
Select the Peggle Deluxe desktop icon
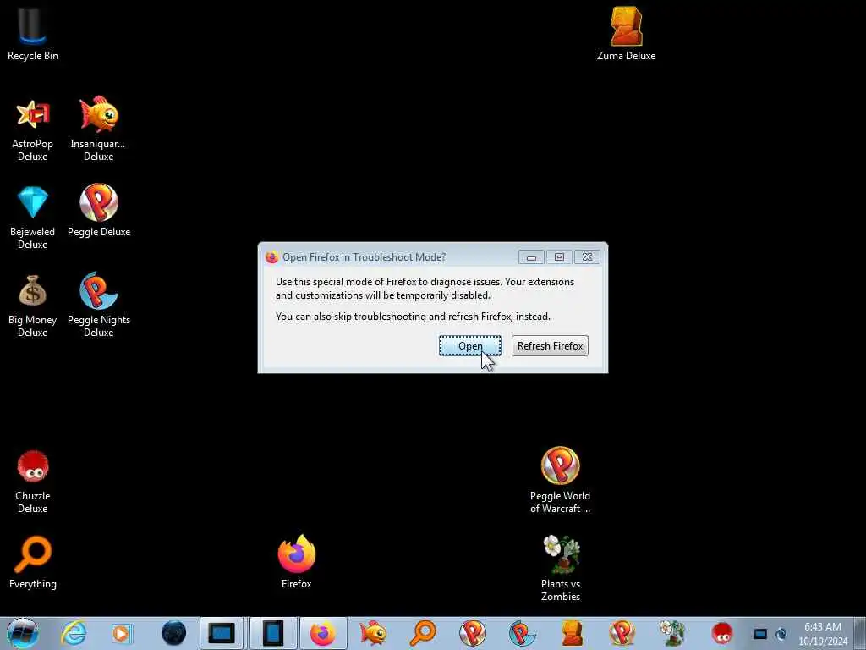coord(99,211)
